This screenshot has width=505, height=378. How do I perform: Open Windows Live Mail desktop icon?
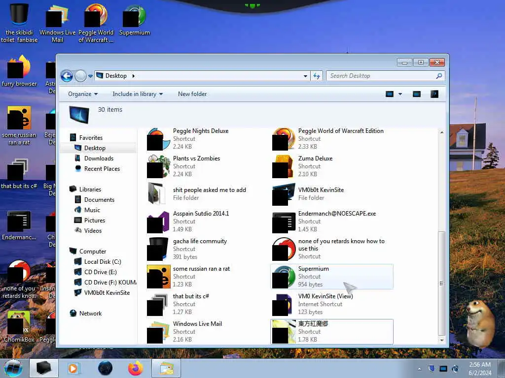tap(57, 24)
